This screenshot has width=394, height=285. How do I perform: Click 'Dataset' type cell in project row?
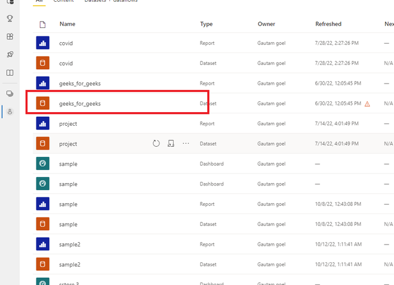coord(208,144)
